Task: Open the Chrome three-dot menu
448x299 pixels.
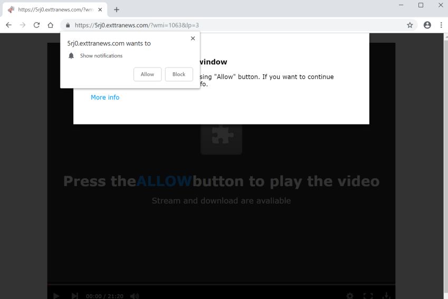Action: coord(441,25)
